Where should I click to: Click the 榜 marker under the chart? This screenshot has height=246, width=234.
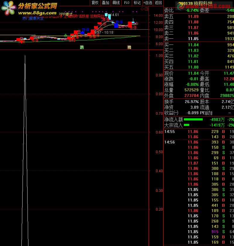(x=129, y=47)
